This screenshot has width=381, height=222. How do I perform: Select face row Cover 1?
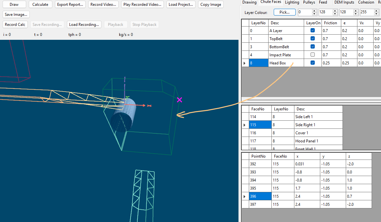[x=318, y=133]
